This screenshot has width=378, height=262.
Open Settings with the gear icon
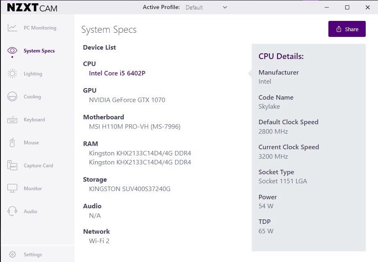12,255
